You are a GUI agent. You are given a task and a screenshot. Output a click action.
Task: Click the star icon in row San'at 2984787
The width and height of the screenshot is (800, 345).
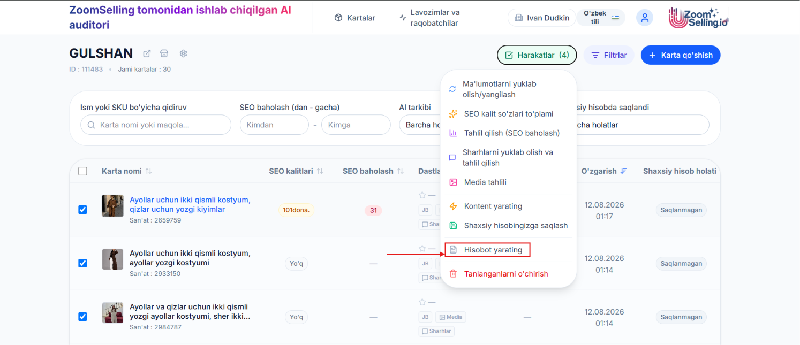click(422, 302)
